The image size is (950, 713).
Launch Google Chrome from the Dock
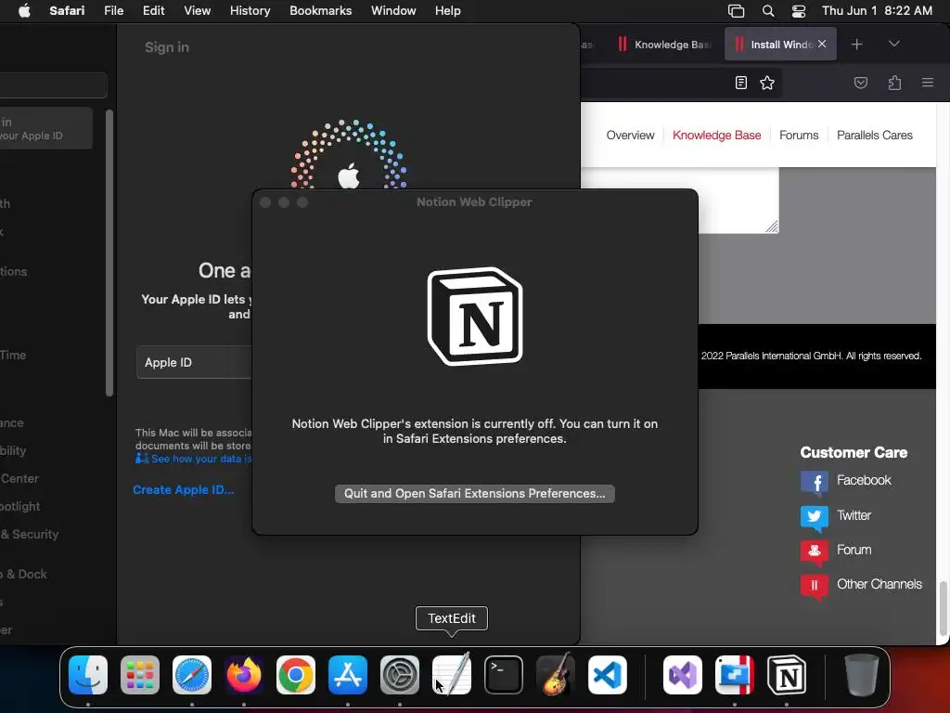click(296, 674)
